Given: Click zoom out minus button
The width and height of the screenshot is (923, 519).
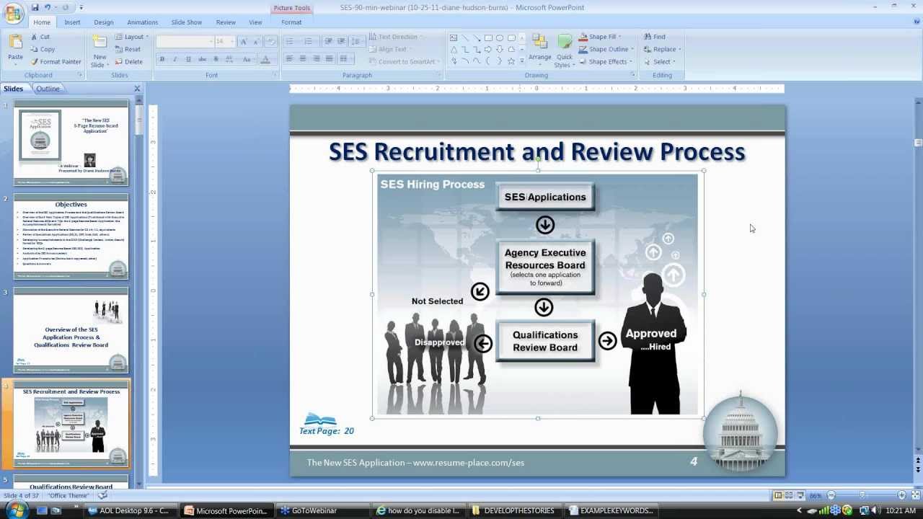Looking at the screenshot, I should (x=831, y=495).
